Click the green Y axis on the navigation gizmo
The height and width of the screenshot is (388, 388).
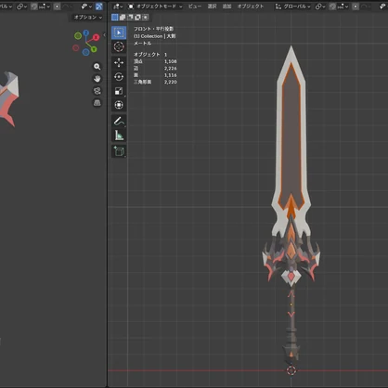tap(94, 49)
